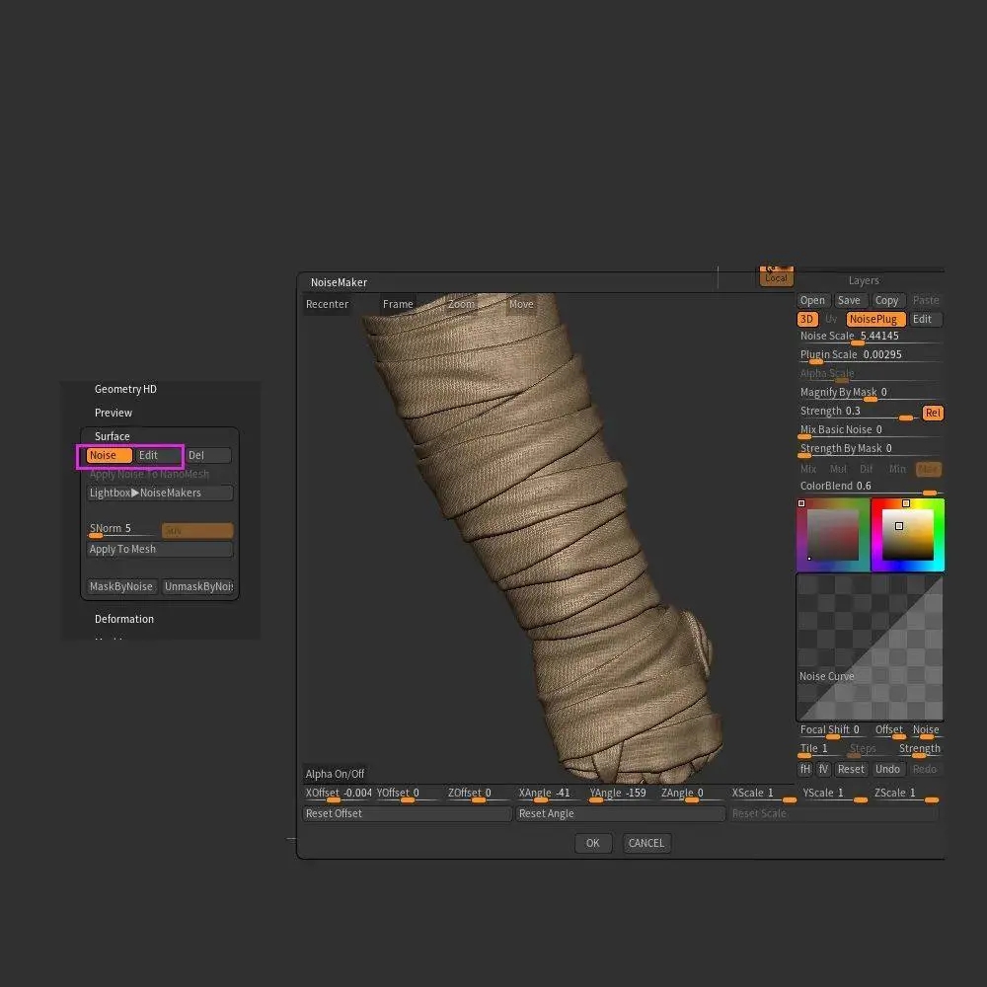Expand the Geometry HD subpalette
Screen dimensions: 987x987
tap(125, 389)
